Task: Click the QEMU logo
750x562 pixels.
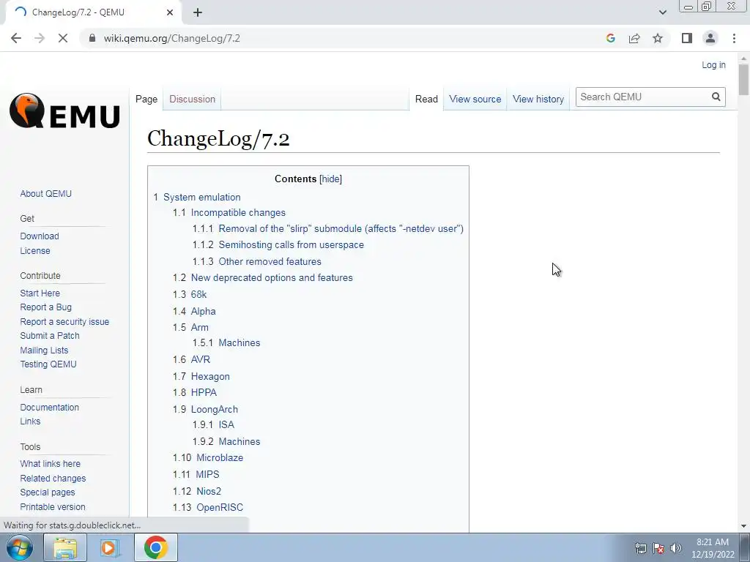Action: pos(64,111)
